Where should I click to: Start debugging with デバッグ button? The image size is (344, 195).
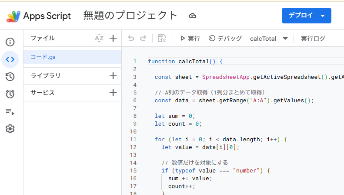click(x=225, y=39)
